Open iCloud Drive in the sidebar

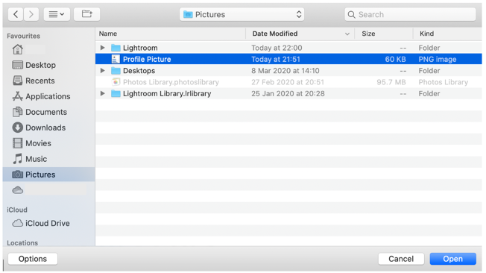click(41, 223)
